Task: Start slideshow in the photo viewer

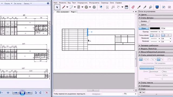Action: pos(22,93)
